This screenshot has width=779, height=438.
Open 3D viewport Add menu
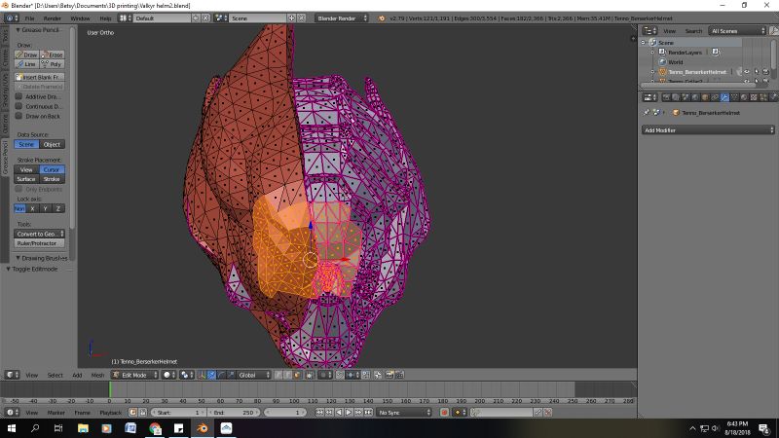coord(77,375)
